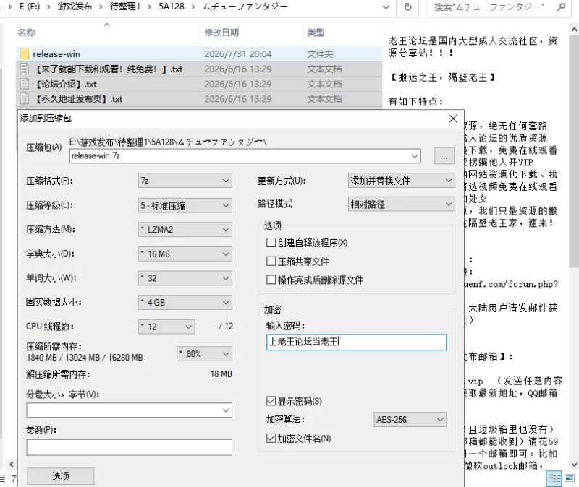Image resolution: width=579 pixels, height=487 pixels.
Task: Click the file list horizontal scroll left arrow
Action: click(x=12, y=464)
